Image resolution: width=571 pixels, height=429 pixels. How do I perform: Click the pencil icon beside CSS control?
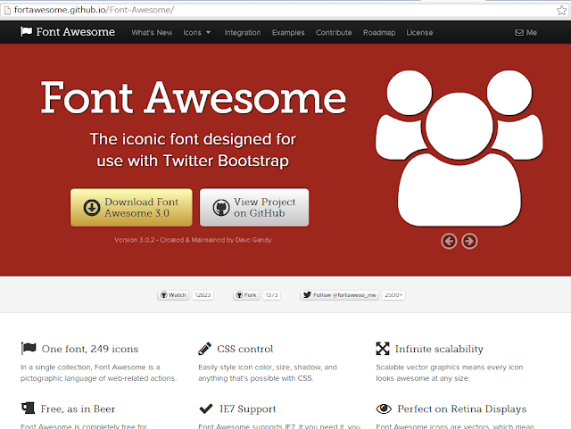pyautogui.click(x=204, y=349)
